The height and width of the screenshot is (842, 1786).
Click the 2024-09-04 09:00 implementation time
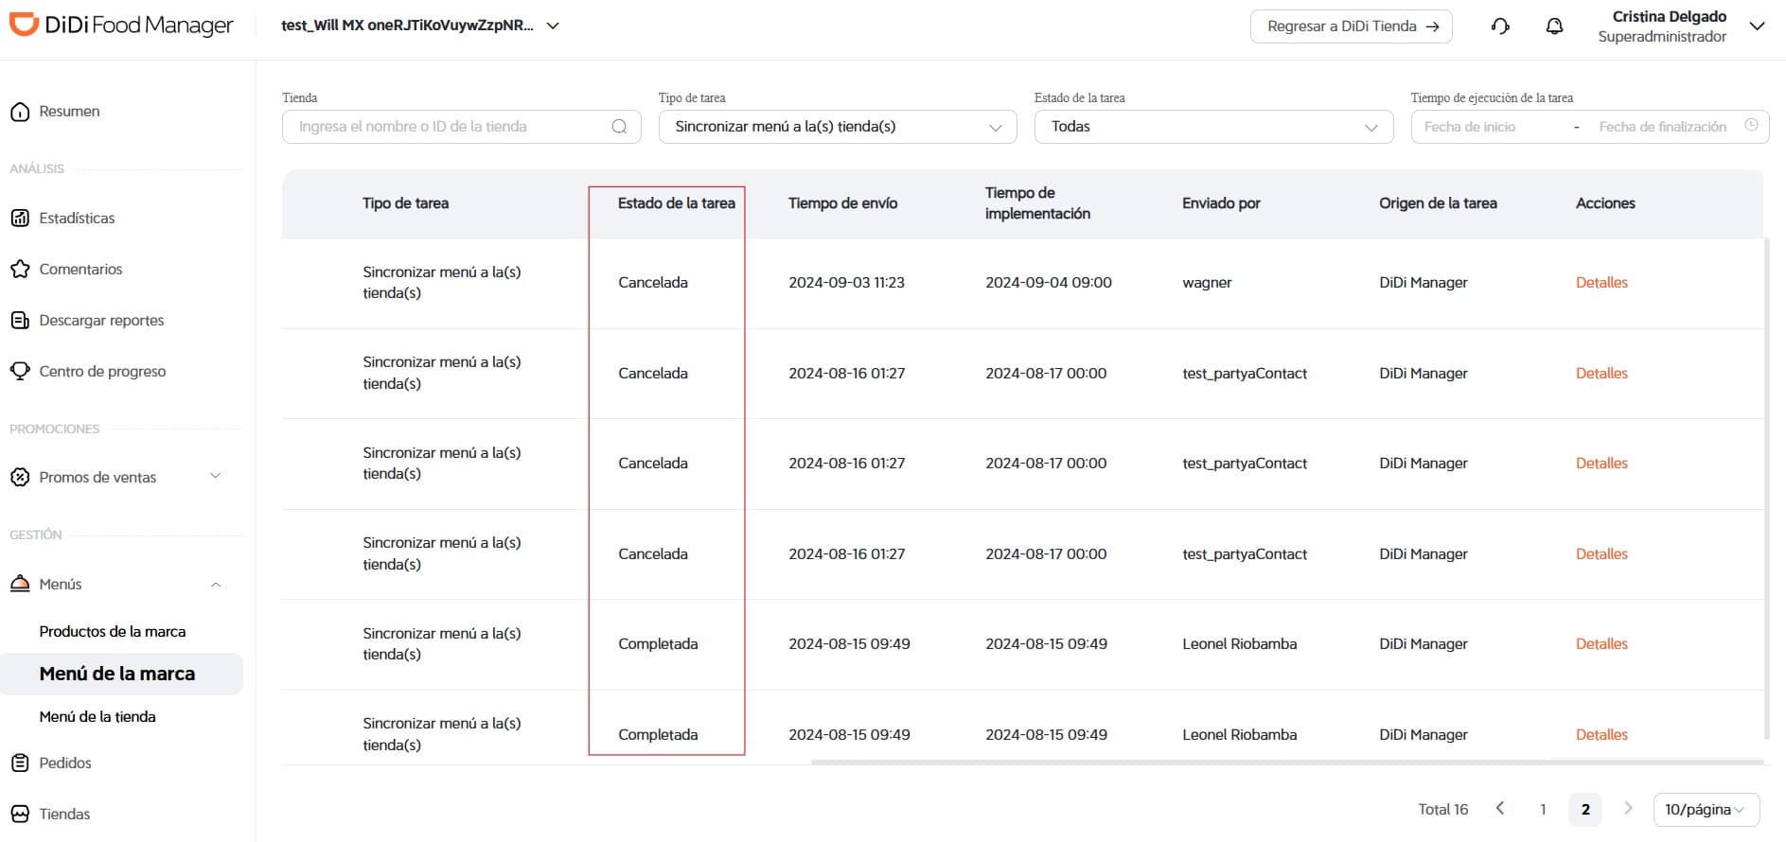pyautogui.click(x=1048, y=283)
